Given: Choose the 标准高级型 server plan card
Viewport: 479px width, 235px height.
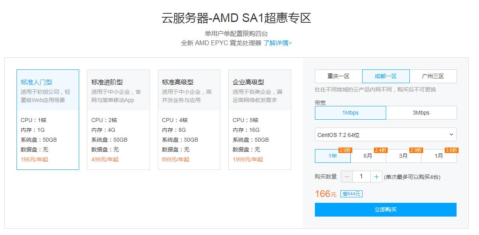Looking at the screenshot, I should (x=189, y=120).
